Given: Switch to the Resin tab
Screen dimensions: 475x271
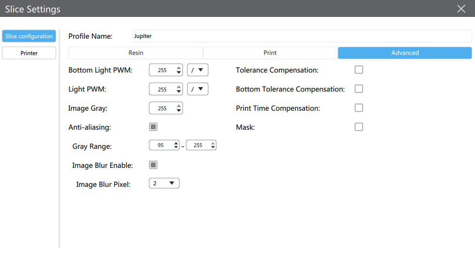Looking at the screenshot, I should point(136,53).
